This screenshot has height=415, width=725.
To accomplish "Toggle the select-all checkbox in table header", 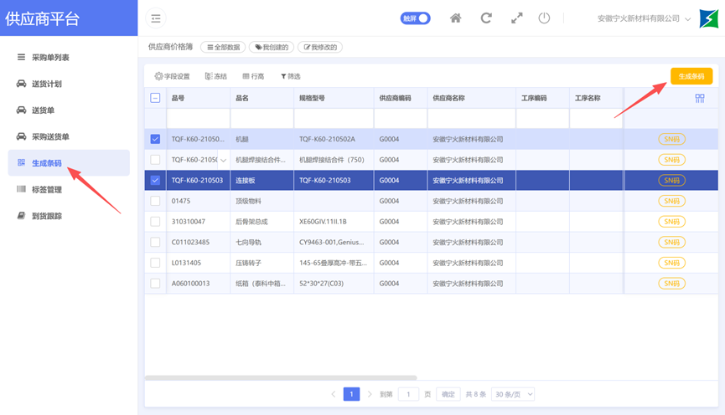I will (x=155, y=98).
